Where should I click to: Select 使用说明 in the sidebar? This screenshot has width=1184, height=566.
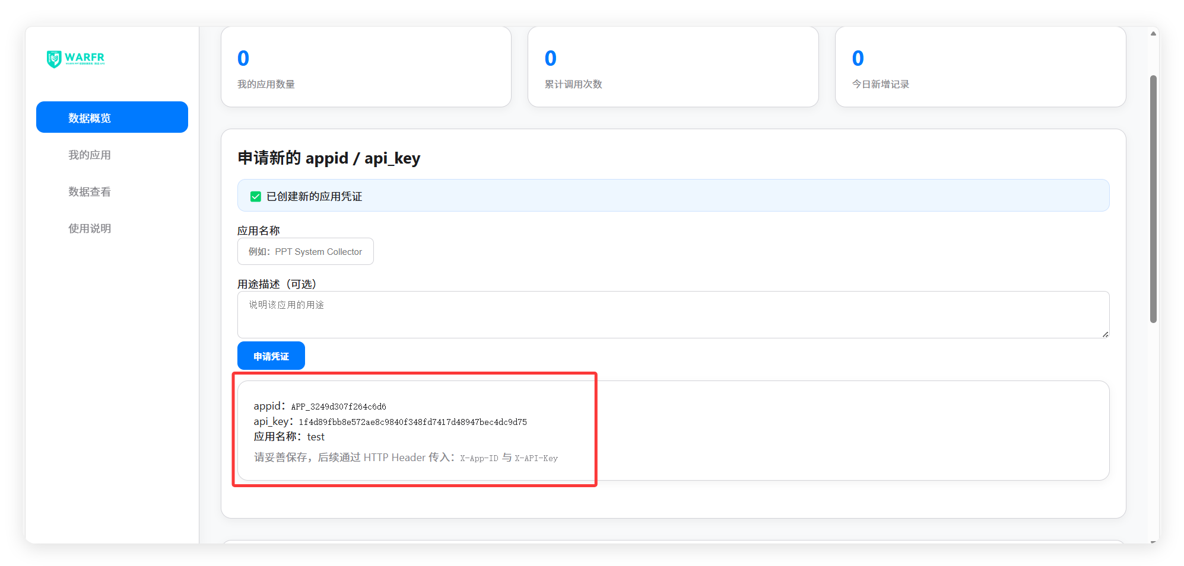[x=90, y=228]
